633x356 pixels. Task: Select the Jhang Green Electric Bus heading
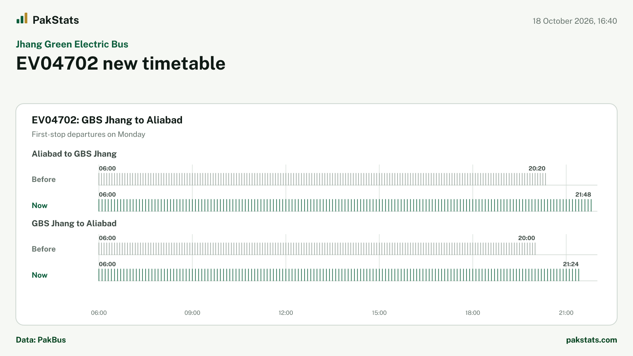pyautogui.click(x=72, y=44)
